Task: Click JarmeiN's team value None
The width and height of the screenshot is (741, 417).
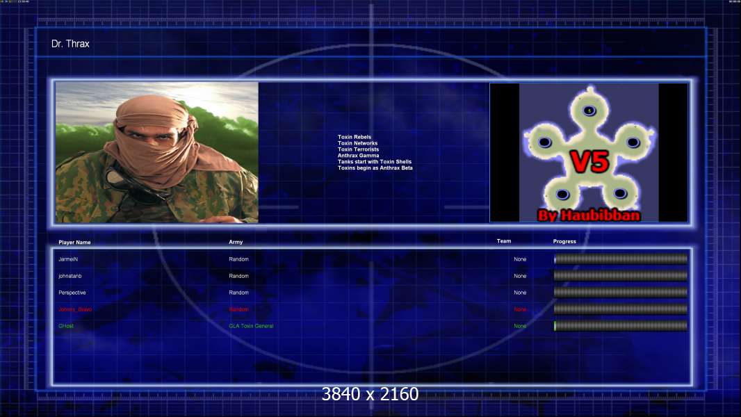Action: [520, 259]
